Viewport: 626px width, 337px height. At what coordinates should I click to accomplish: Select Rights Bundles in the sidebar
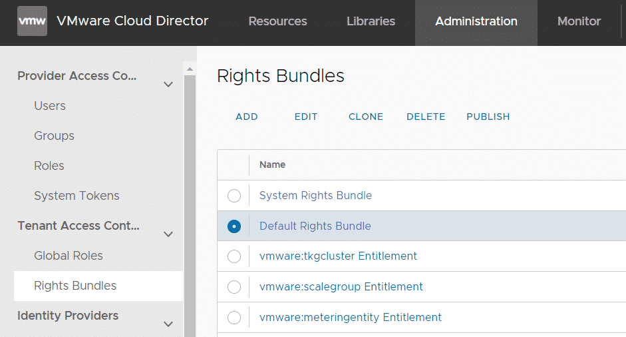98,286
